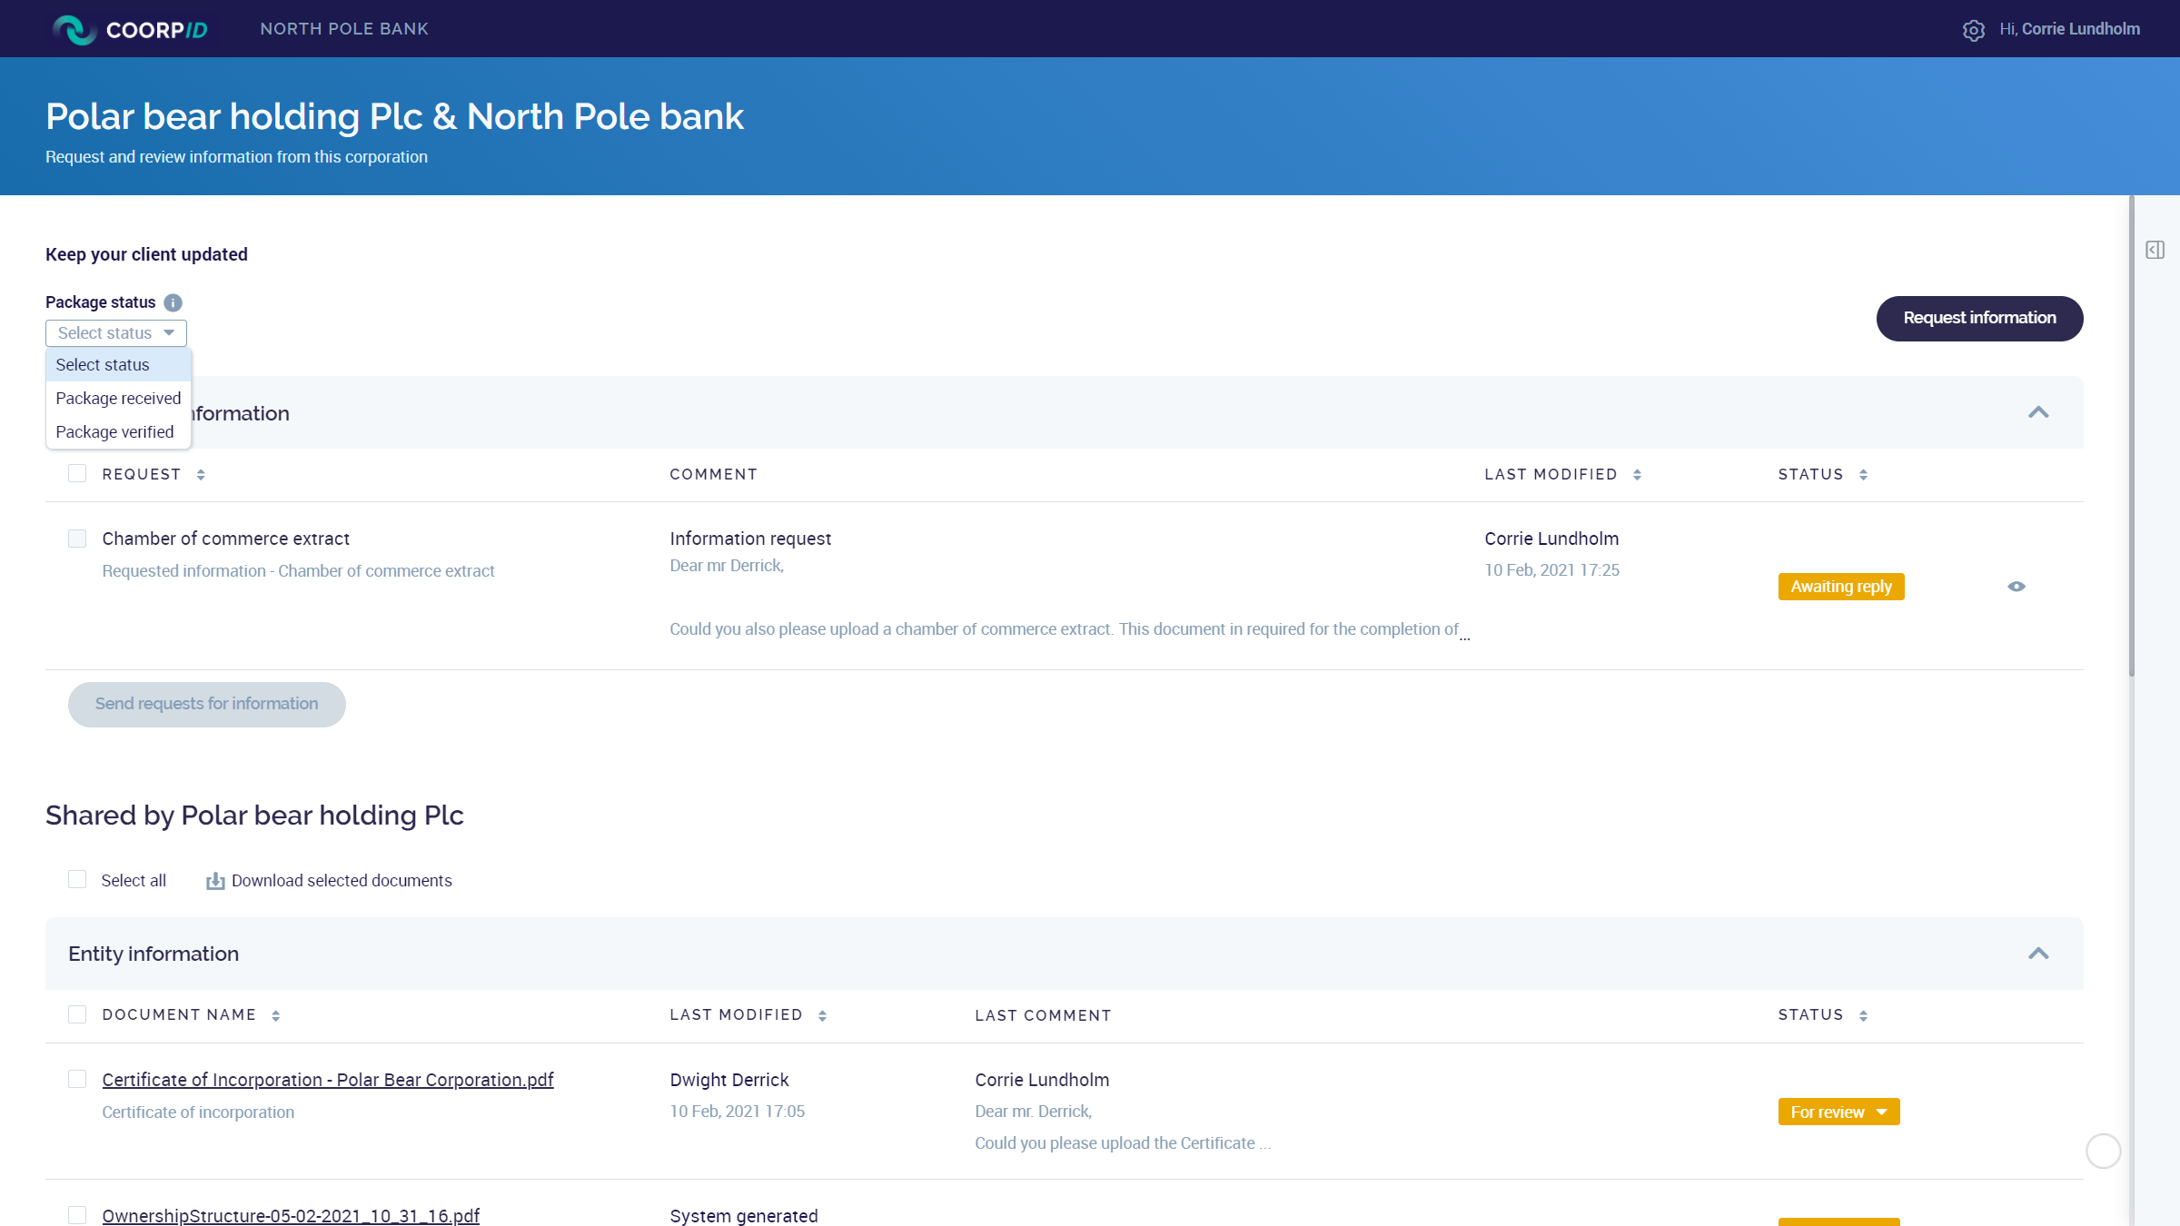Click Send requests for information button
Viewport: 2180px width, 1226px height.
[x=207, y=704]
